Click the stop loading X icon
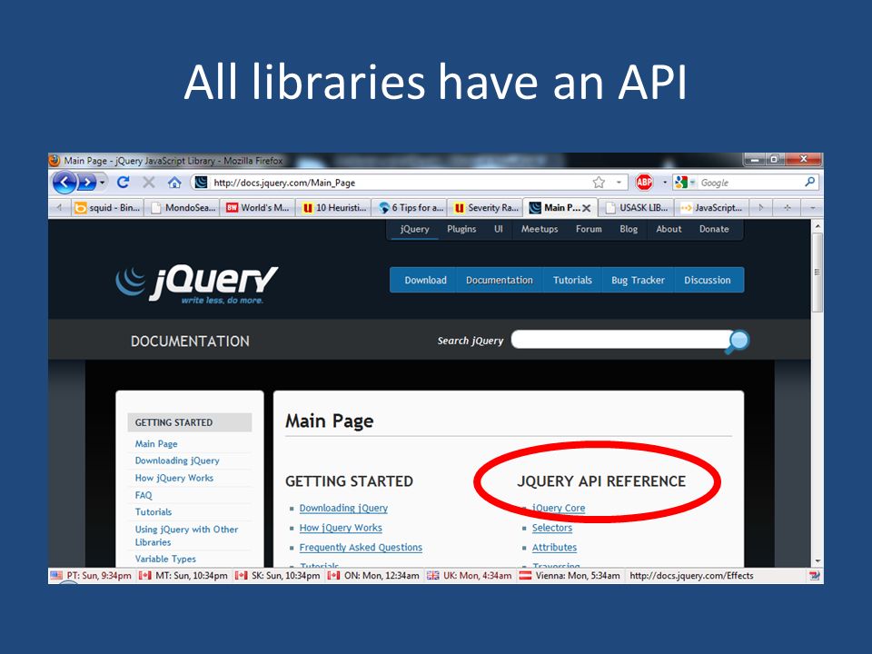872x654 pixels. click(x=148, y=182)
